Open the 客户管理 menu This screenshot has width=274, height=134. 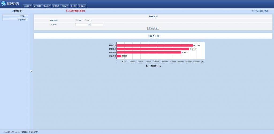(x=37, y=6)
